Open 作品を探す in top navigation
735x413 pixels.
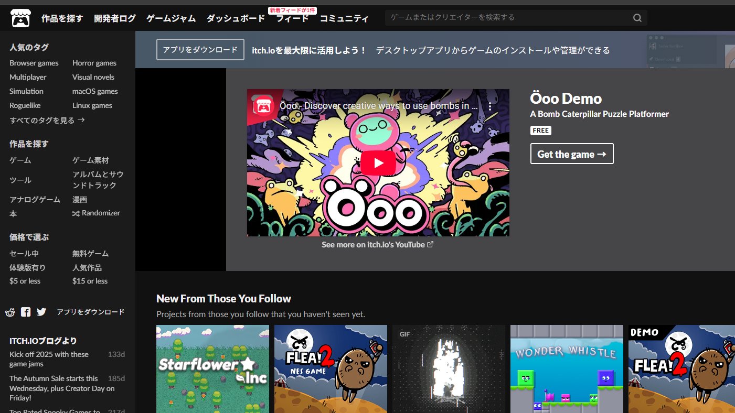(62, 18)
